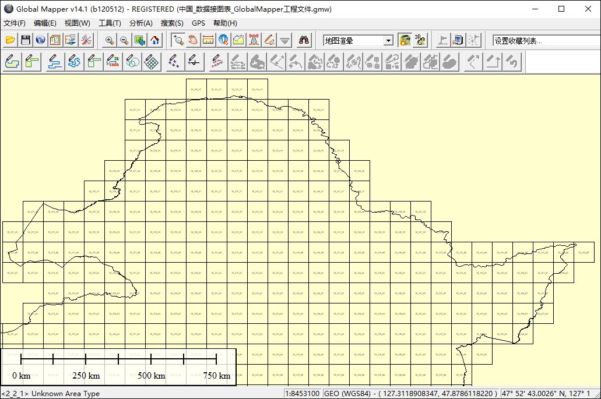Select the Zoom tool magnifier with plus cursor
This screenshot has height=399, width=601.
(178, 40)
